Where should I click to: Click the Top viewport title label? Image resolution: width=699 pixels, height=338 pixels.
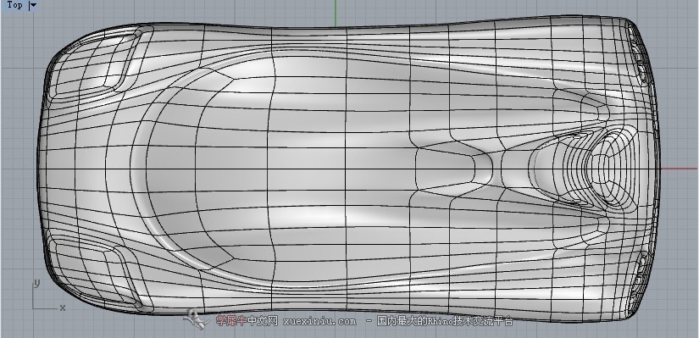tap(14, 5)
